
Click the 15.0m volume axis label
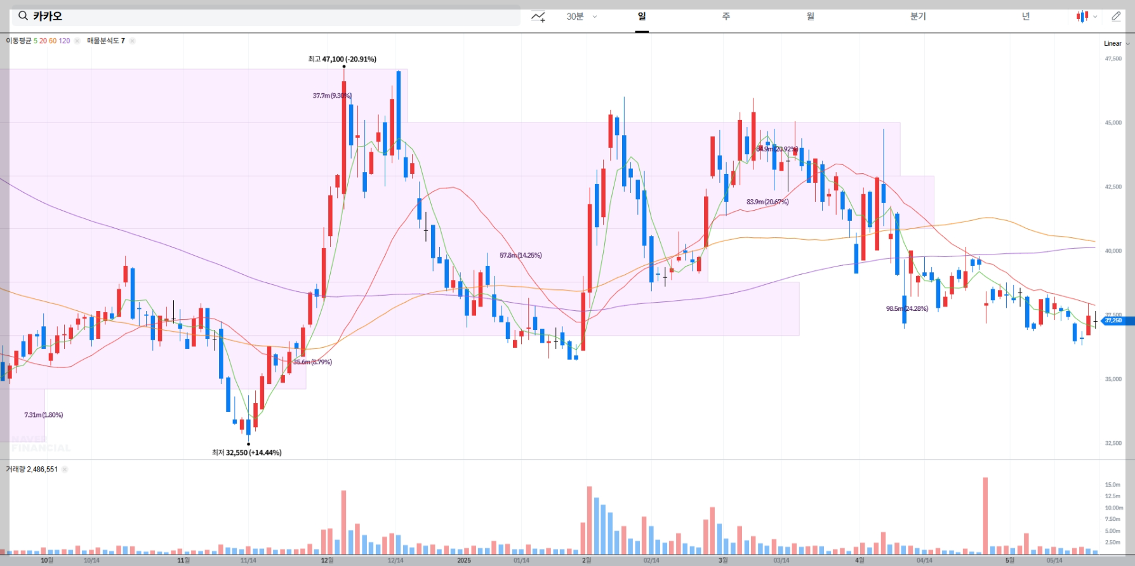click(1113, 485)
